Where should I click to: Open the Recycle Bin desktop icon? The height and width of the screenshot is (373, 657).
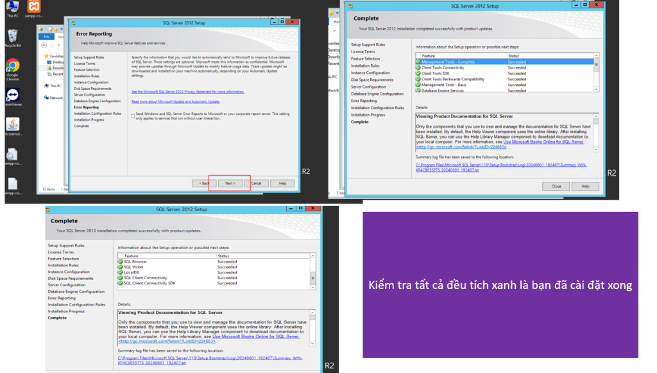pos(13,36)
